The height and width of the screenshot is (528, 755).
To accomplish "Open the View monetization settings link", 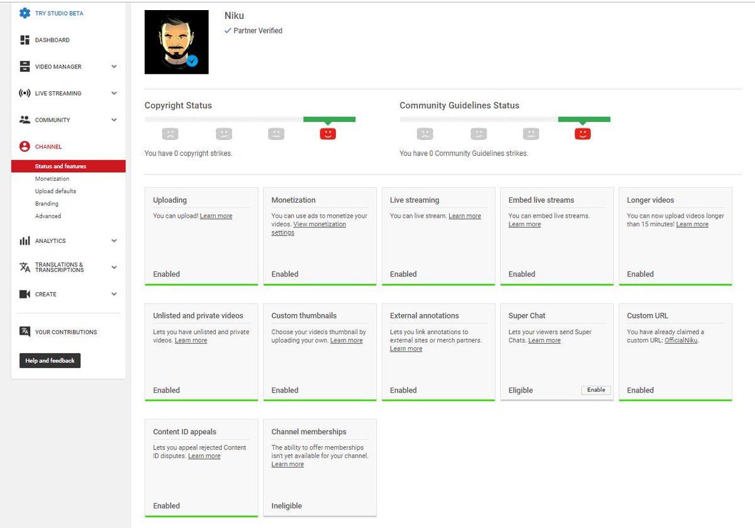I will [x=309, y=228].
